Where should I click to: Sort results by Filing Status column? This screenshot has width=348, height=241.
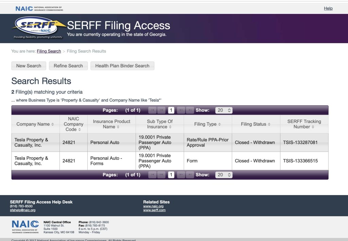coord(256,124)
